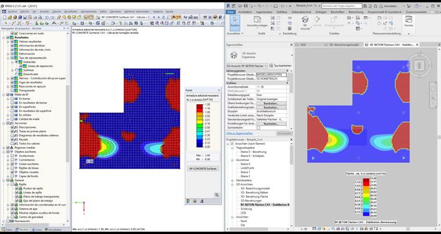The width and height of the screenshot is (441, 234).
Task: Click the Revit ViewCube in 3D view
Action: point(419,65)
